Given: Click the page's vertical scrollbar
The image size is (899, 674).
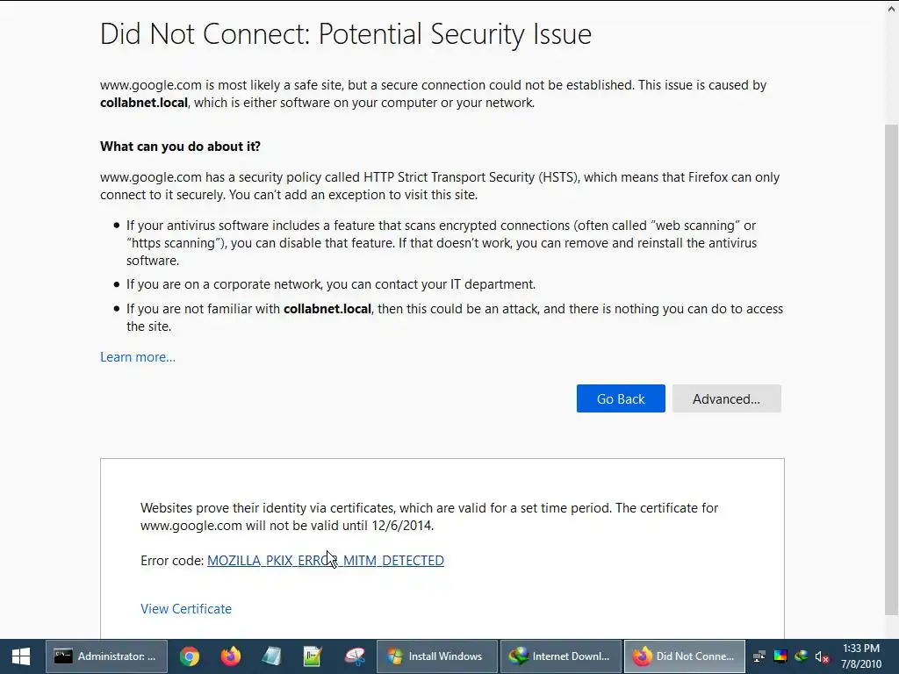Looking at the screenshot, I should click(891, 351).
